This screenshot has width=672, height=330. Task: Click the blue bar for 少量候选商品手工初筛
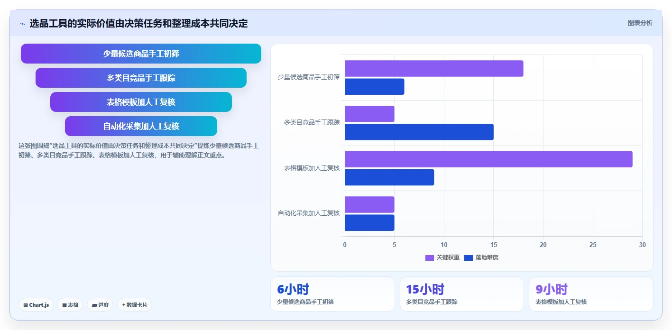(375, 87)
